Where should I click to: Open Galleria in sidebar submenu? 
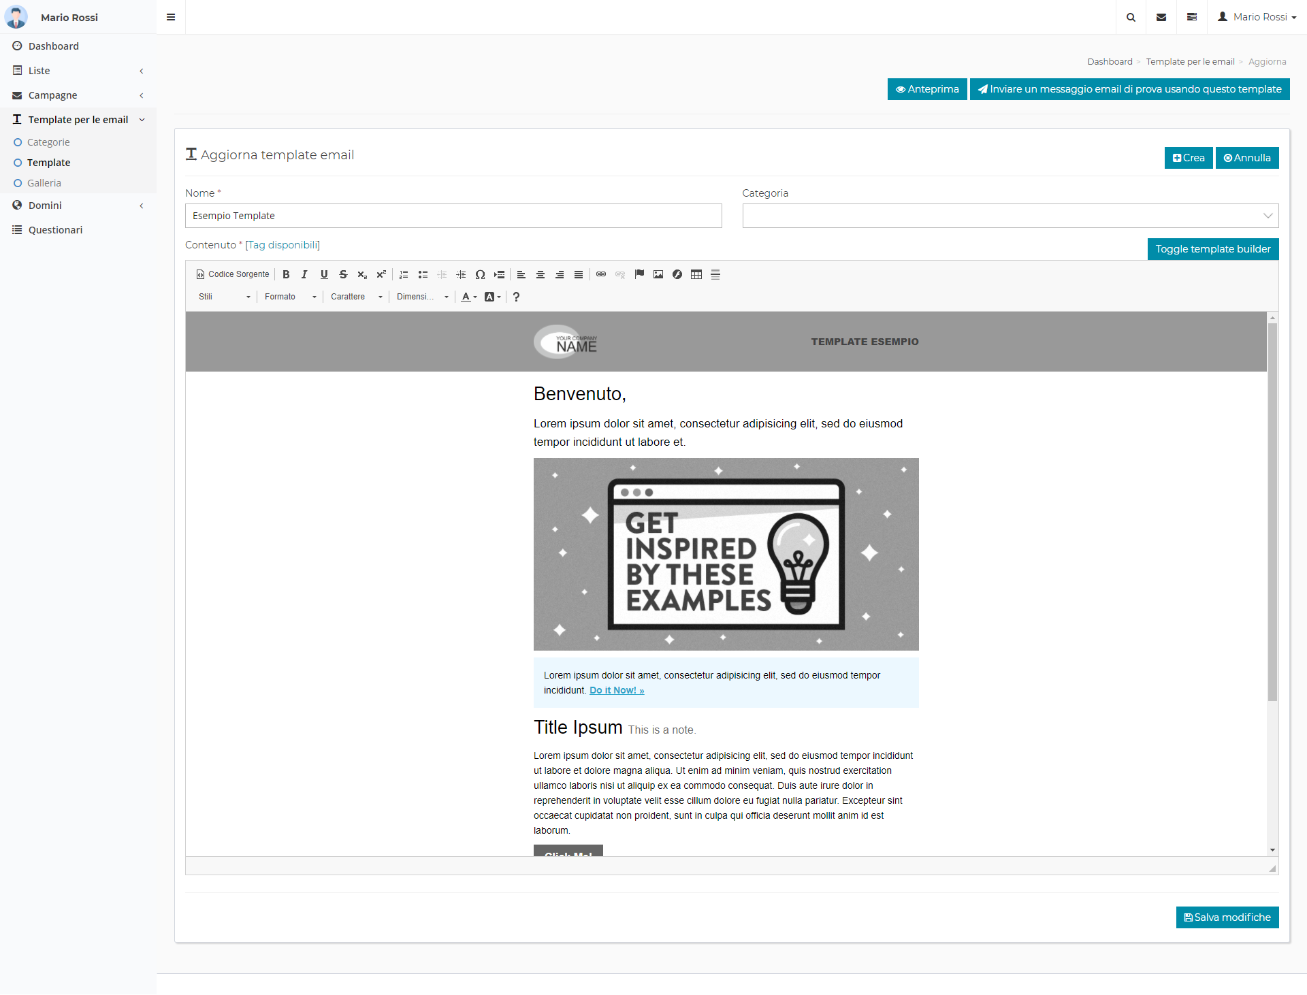[44, 183]
